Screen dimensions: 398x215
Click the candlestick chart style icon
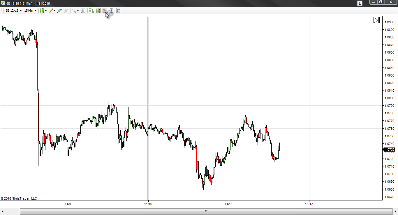tap(42, 10)
